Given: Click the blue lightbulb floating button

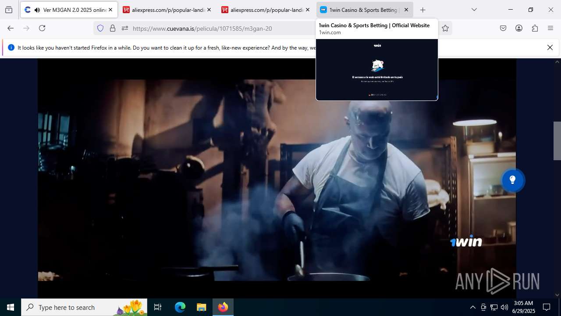Looking at the screenshot, I should click(512, 180).
